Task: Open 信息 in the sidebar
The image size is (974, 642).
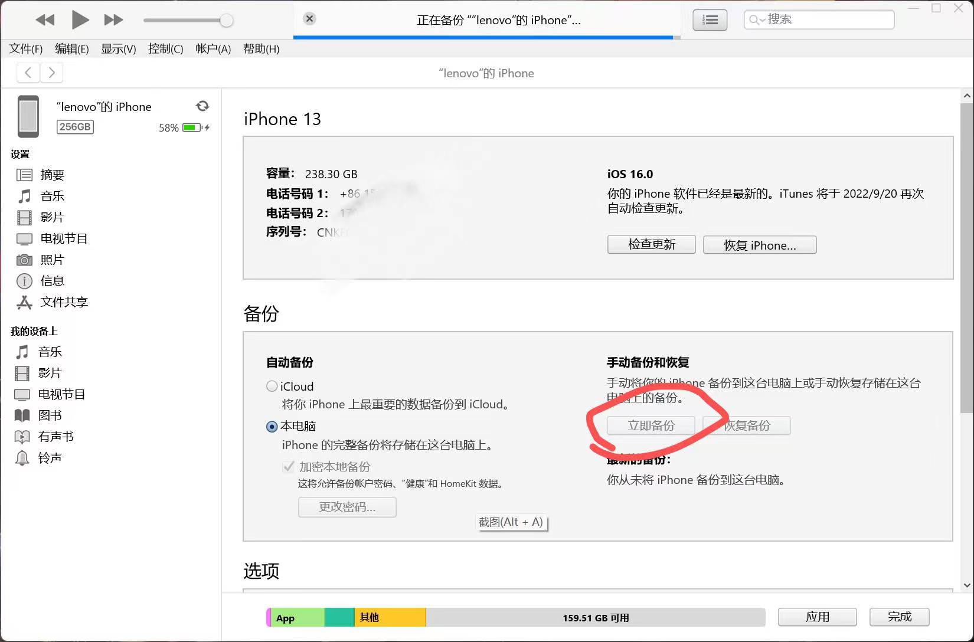Action: pos(52,281)
